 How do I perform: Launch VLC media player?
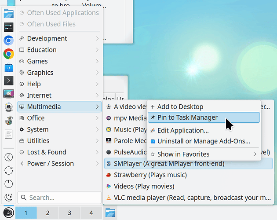click(188, 198)
